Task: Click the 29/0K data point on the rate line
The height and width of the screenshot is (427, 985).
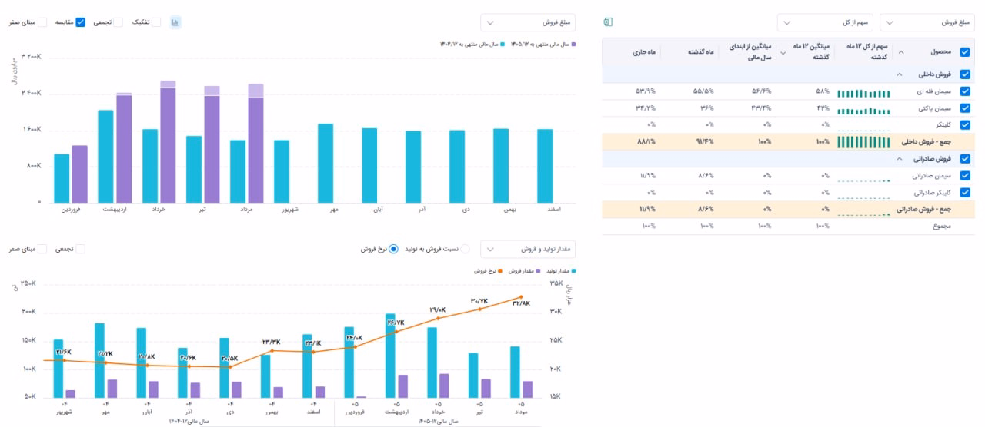Action: tap(439, 318)
